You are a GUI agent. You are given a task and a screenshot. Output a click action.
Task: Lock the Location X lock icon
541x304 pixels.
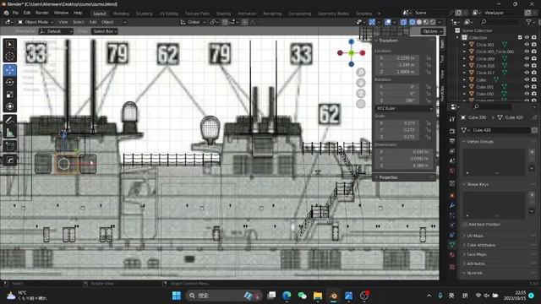[x=429, y=58]
